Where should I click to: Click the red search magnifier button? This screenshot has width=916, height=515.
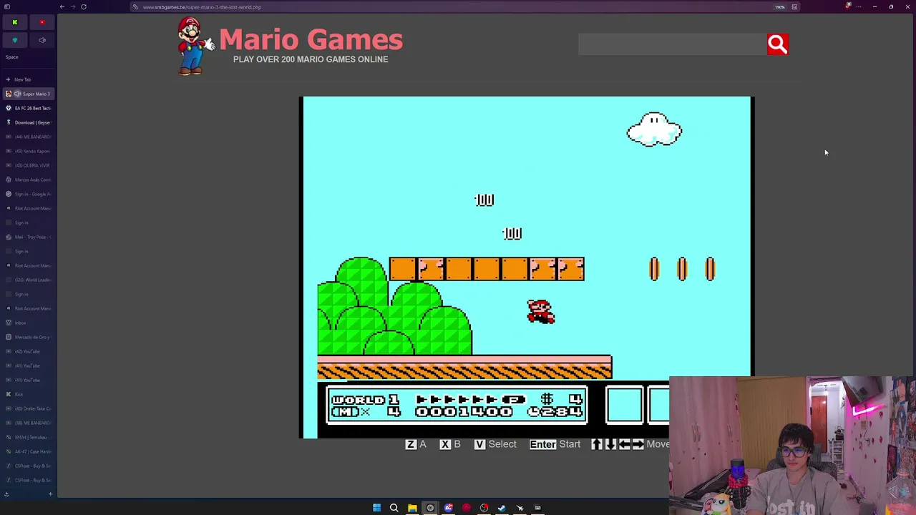[x=777, y=44]
